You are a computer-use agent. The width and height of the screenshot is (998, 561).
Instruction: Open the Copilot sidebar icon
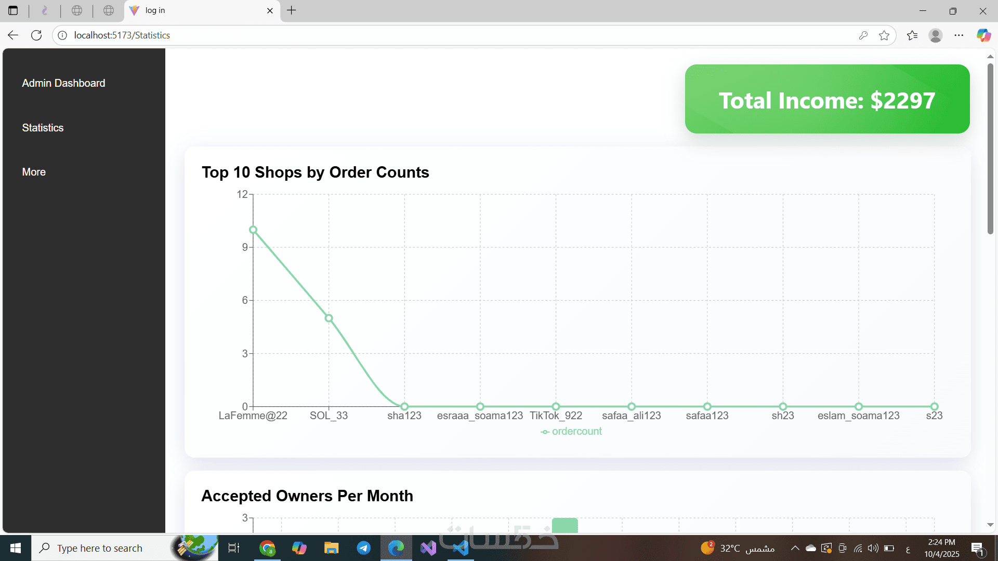983,35
